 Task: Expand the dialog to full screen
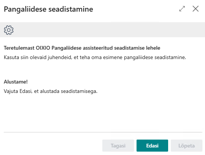click(x=182, y=9)
